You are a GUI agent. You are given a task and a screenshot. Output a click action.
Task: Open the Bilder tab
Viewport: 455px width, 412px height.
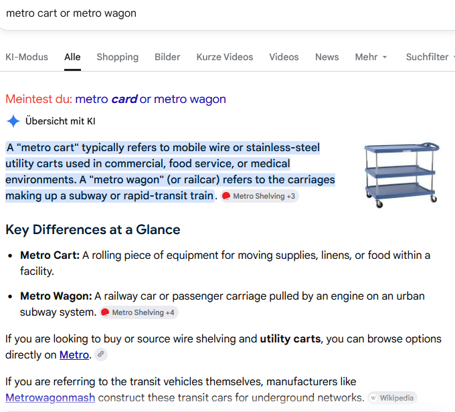click(167, 57)
